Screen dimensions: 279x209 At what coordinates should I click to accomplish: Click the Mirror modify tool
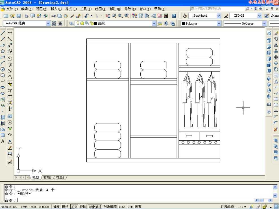click(276, 45)
